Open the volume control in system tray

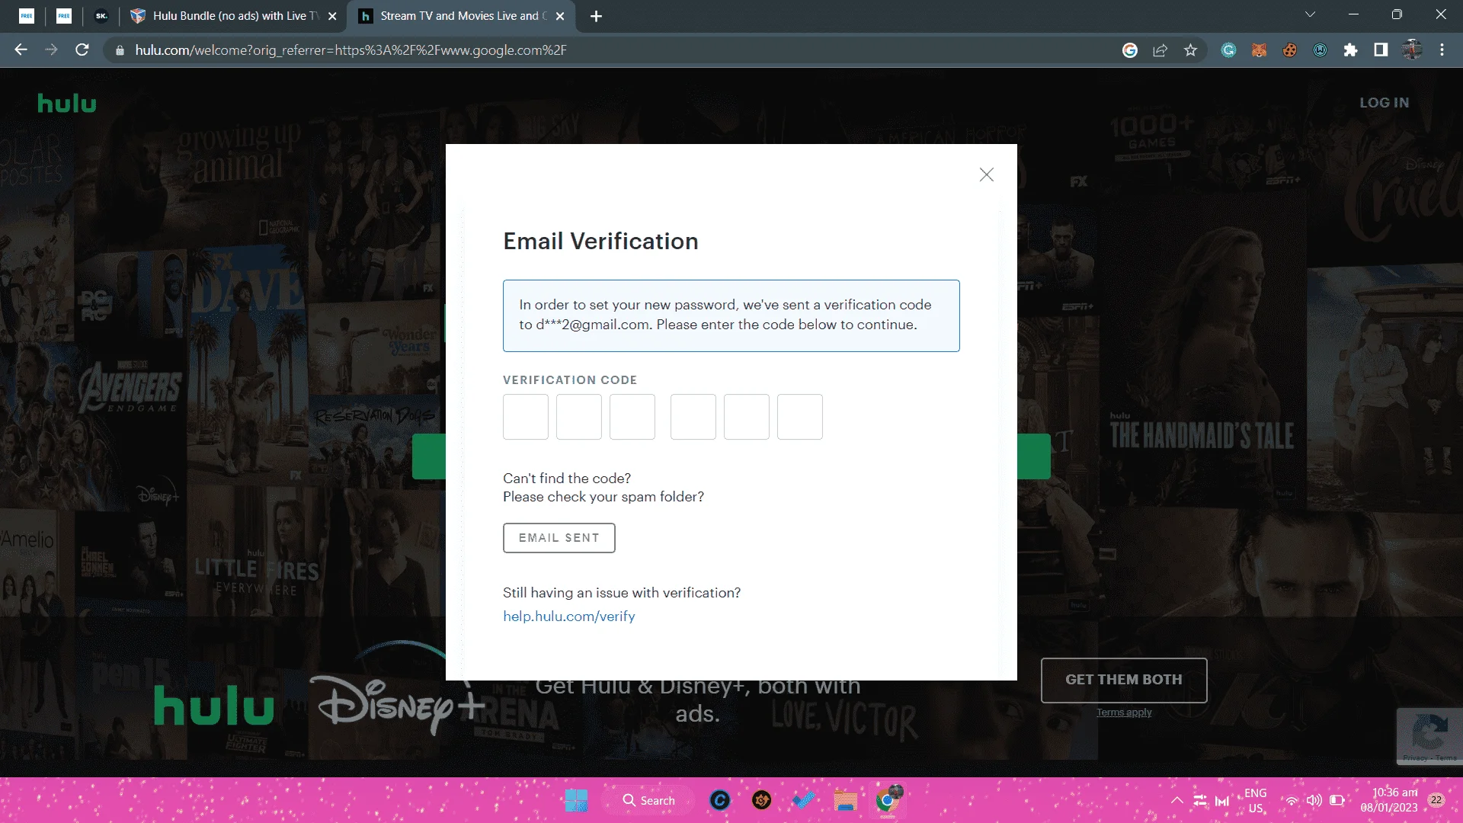coord(1314,800)
